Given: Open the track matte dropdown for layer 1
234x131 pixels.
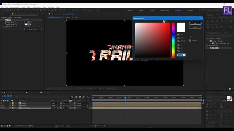Looking at the screenshot, I should [65, 103].
